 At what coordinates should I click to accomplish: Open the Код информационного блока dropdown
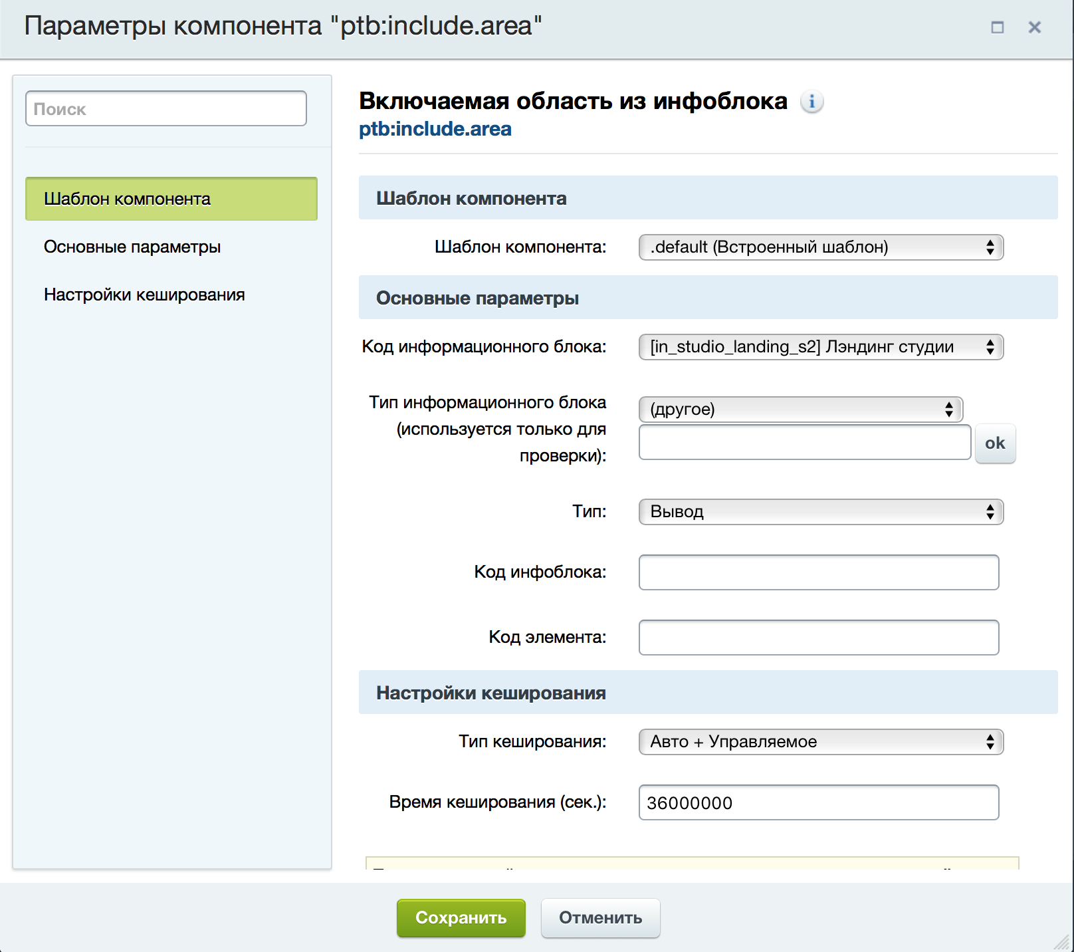[821, 347]
